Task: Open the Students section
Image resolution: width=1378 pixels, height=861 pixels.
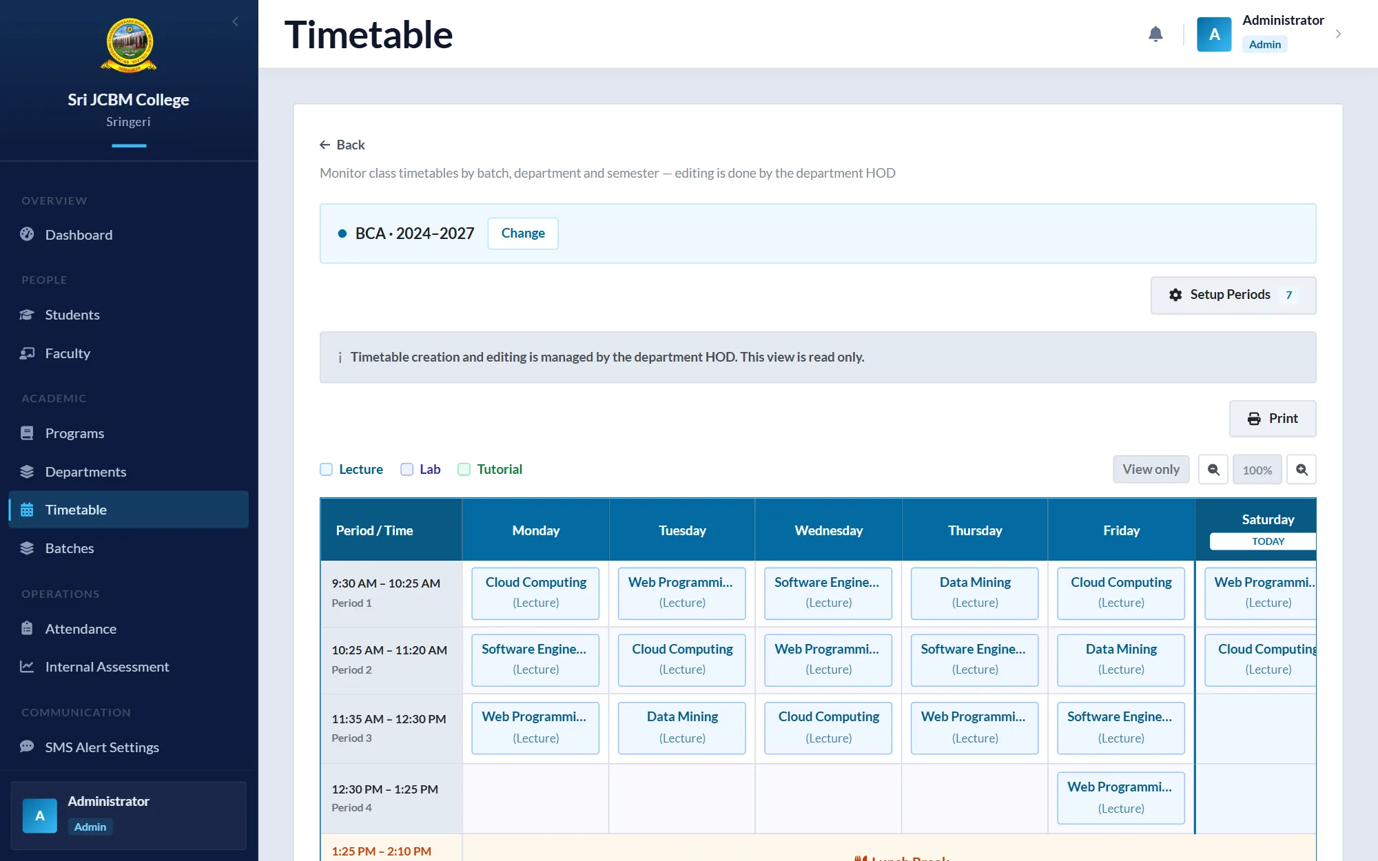Action: click(128, 315)
